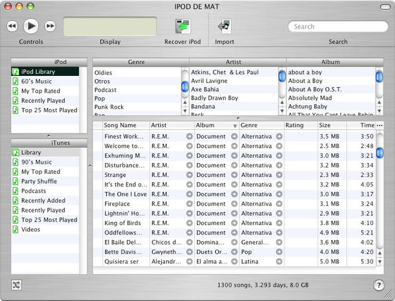Open Top 25 Most Played under iPod
395x301 pixels.
tap(45, 110)
